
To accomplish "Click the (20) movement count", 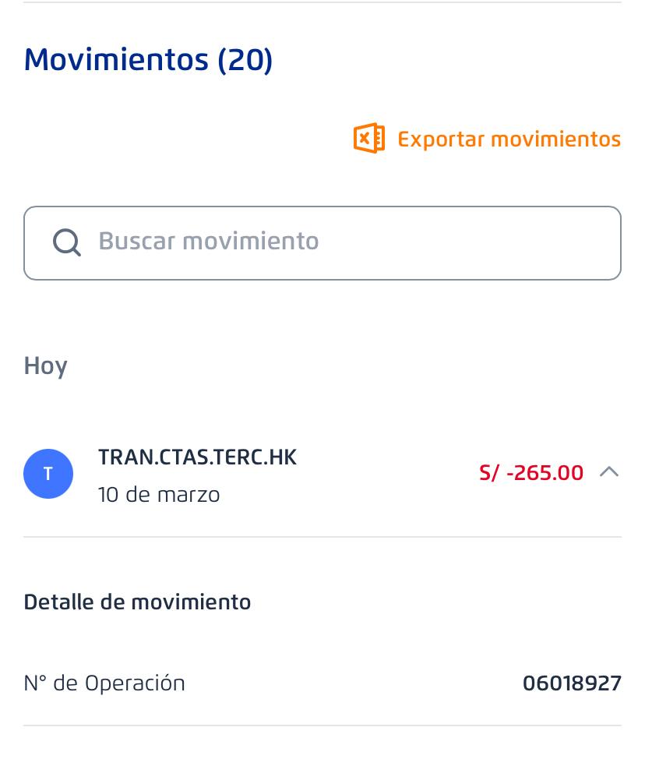I will (x=245, y=60).
